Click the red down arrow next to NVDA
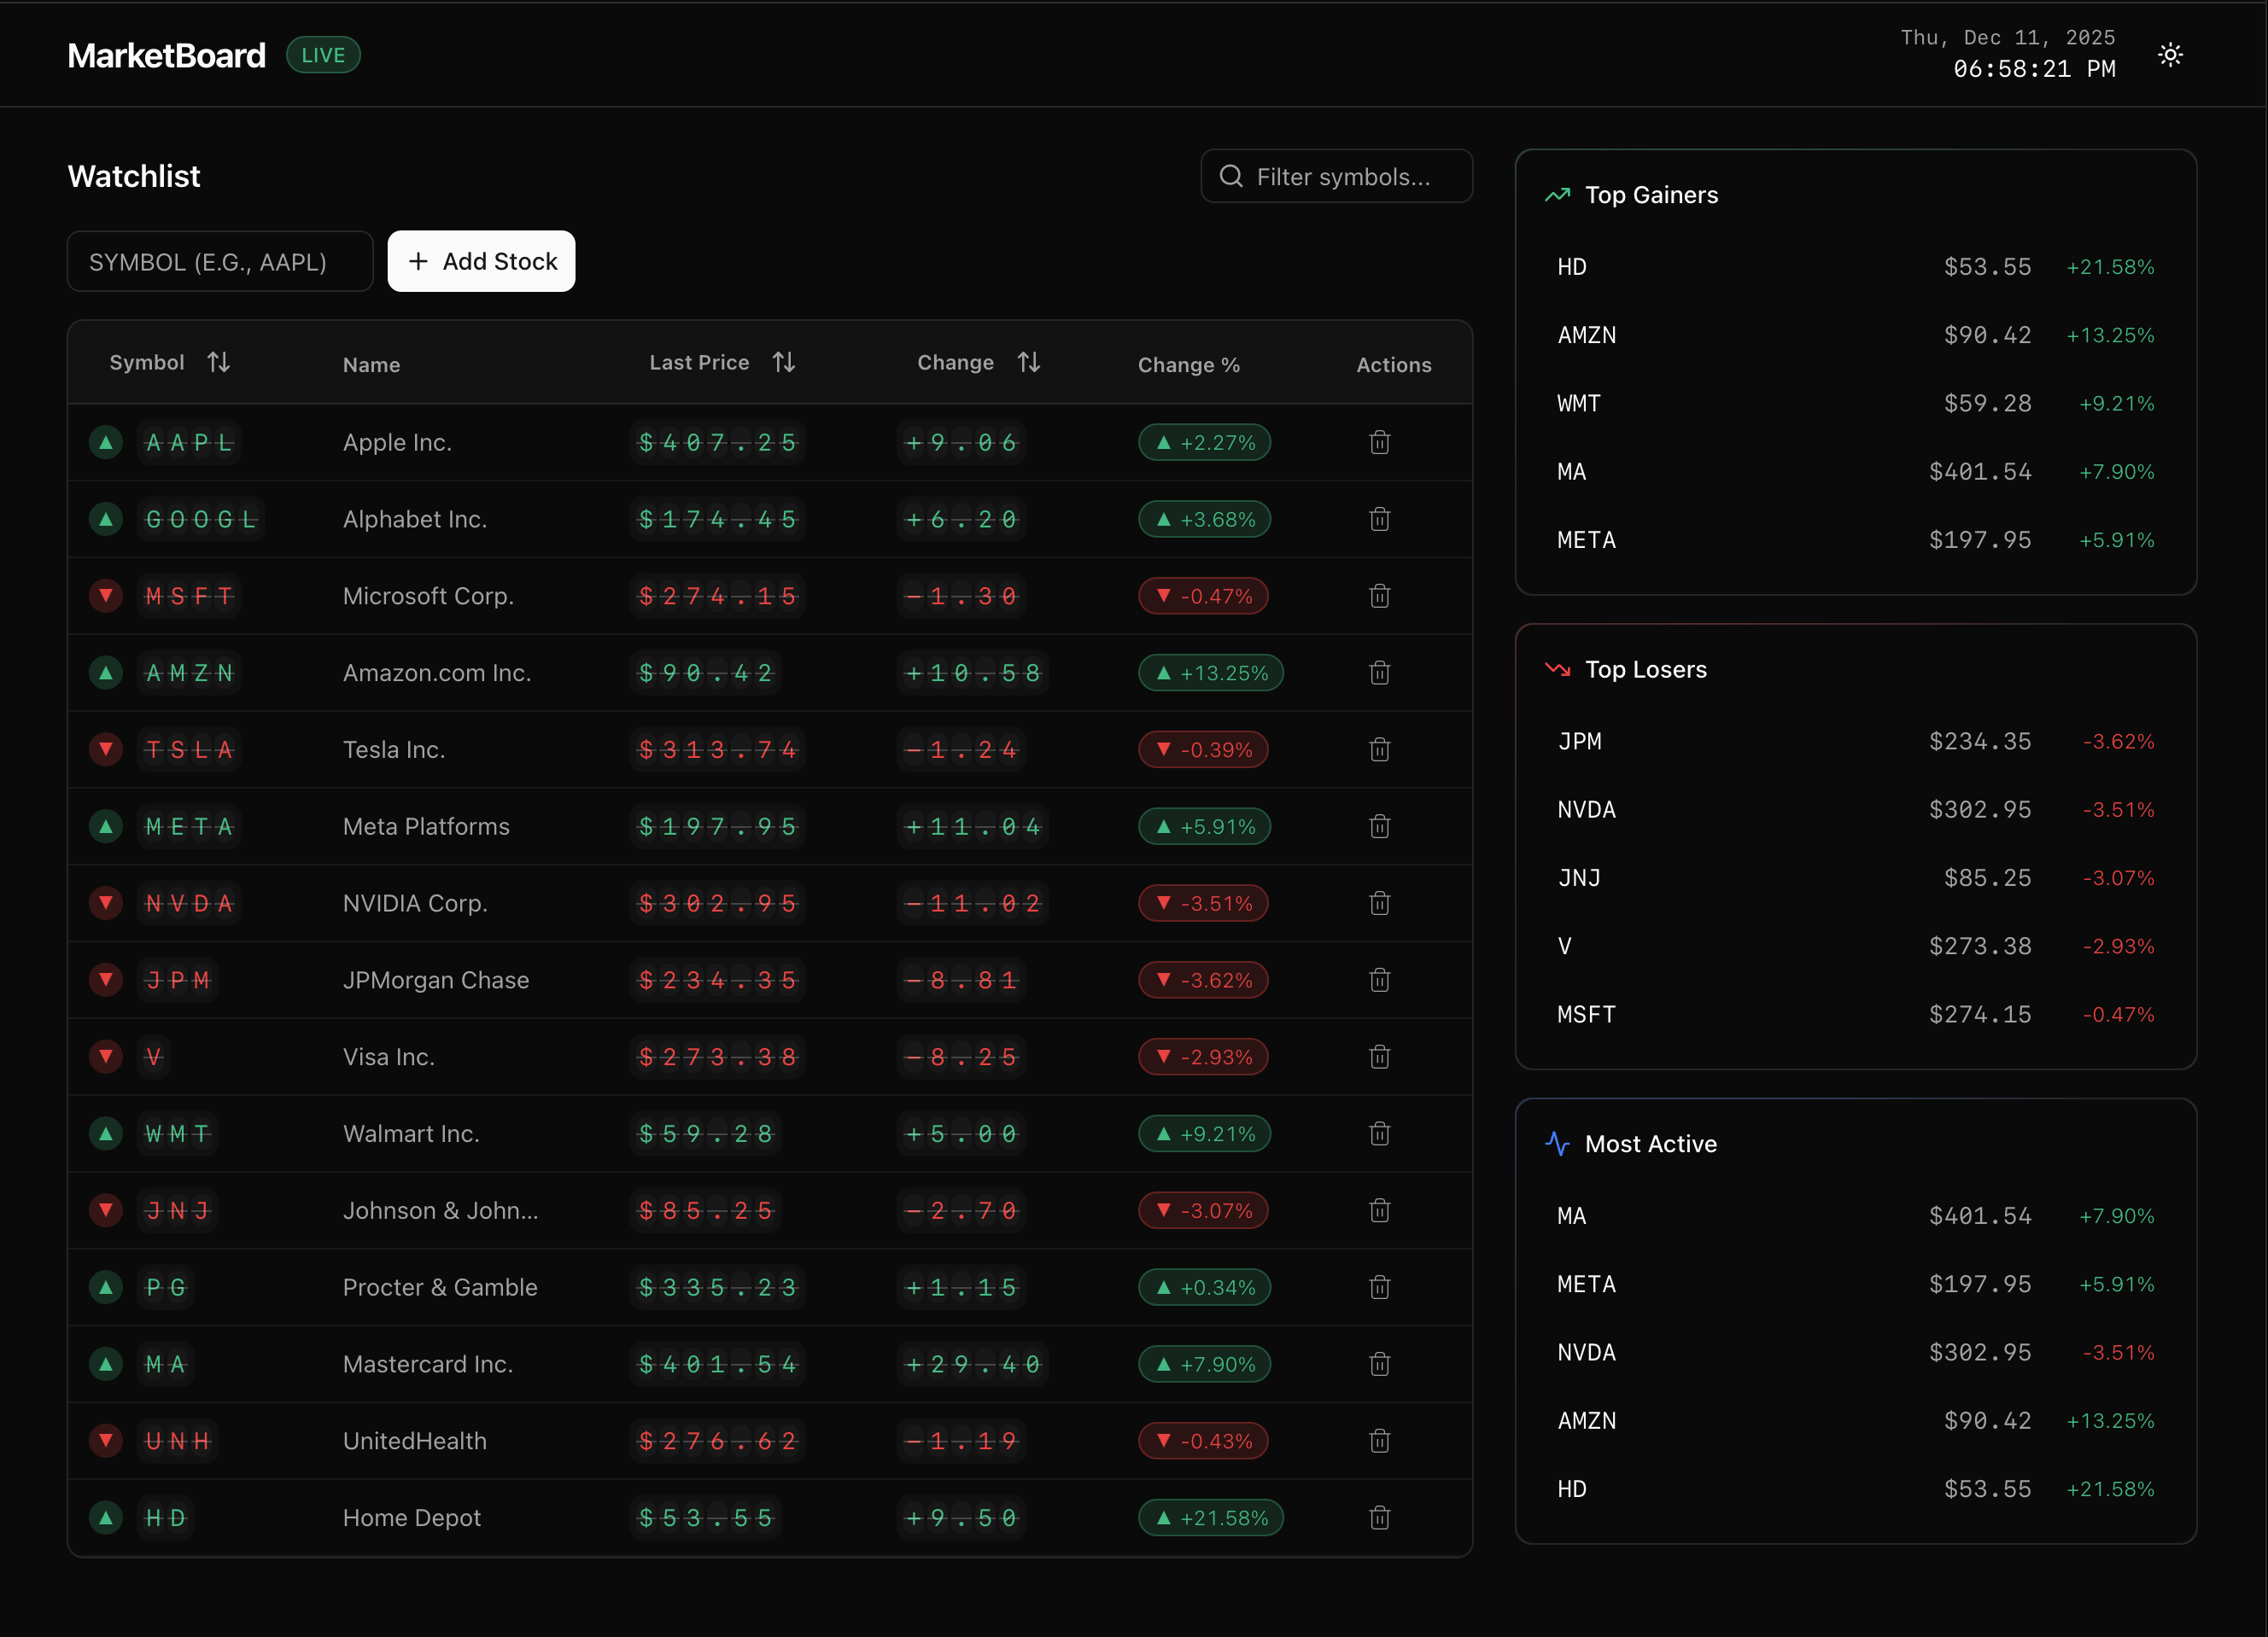Image resolution: width=2268 pixels, height=1637 pixels. tap(106, 902)
